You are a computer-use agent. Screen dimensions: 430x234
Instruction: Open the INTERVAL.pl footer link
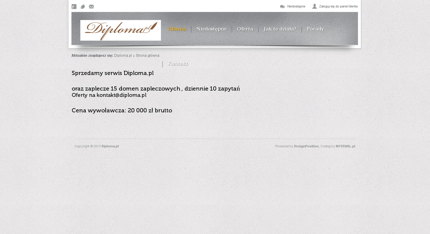coord(345,146)
